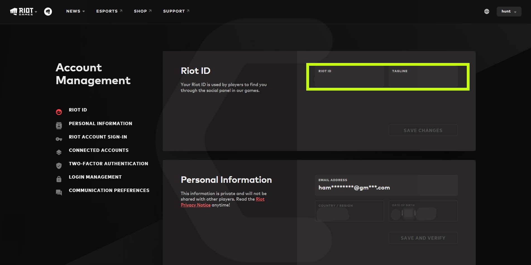Open the Support link
The image size is (531, 265).
176,11
